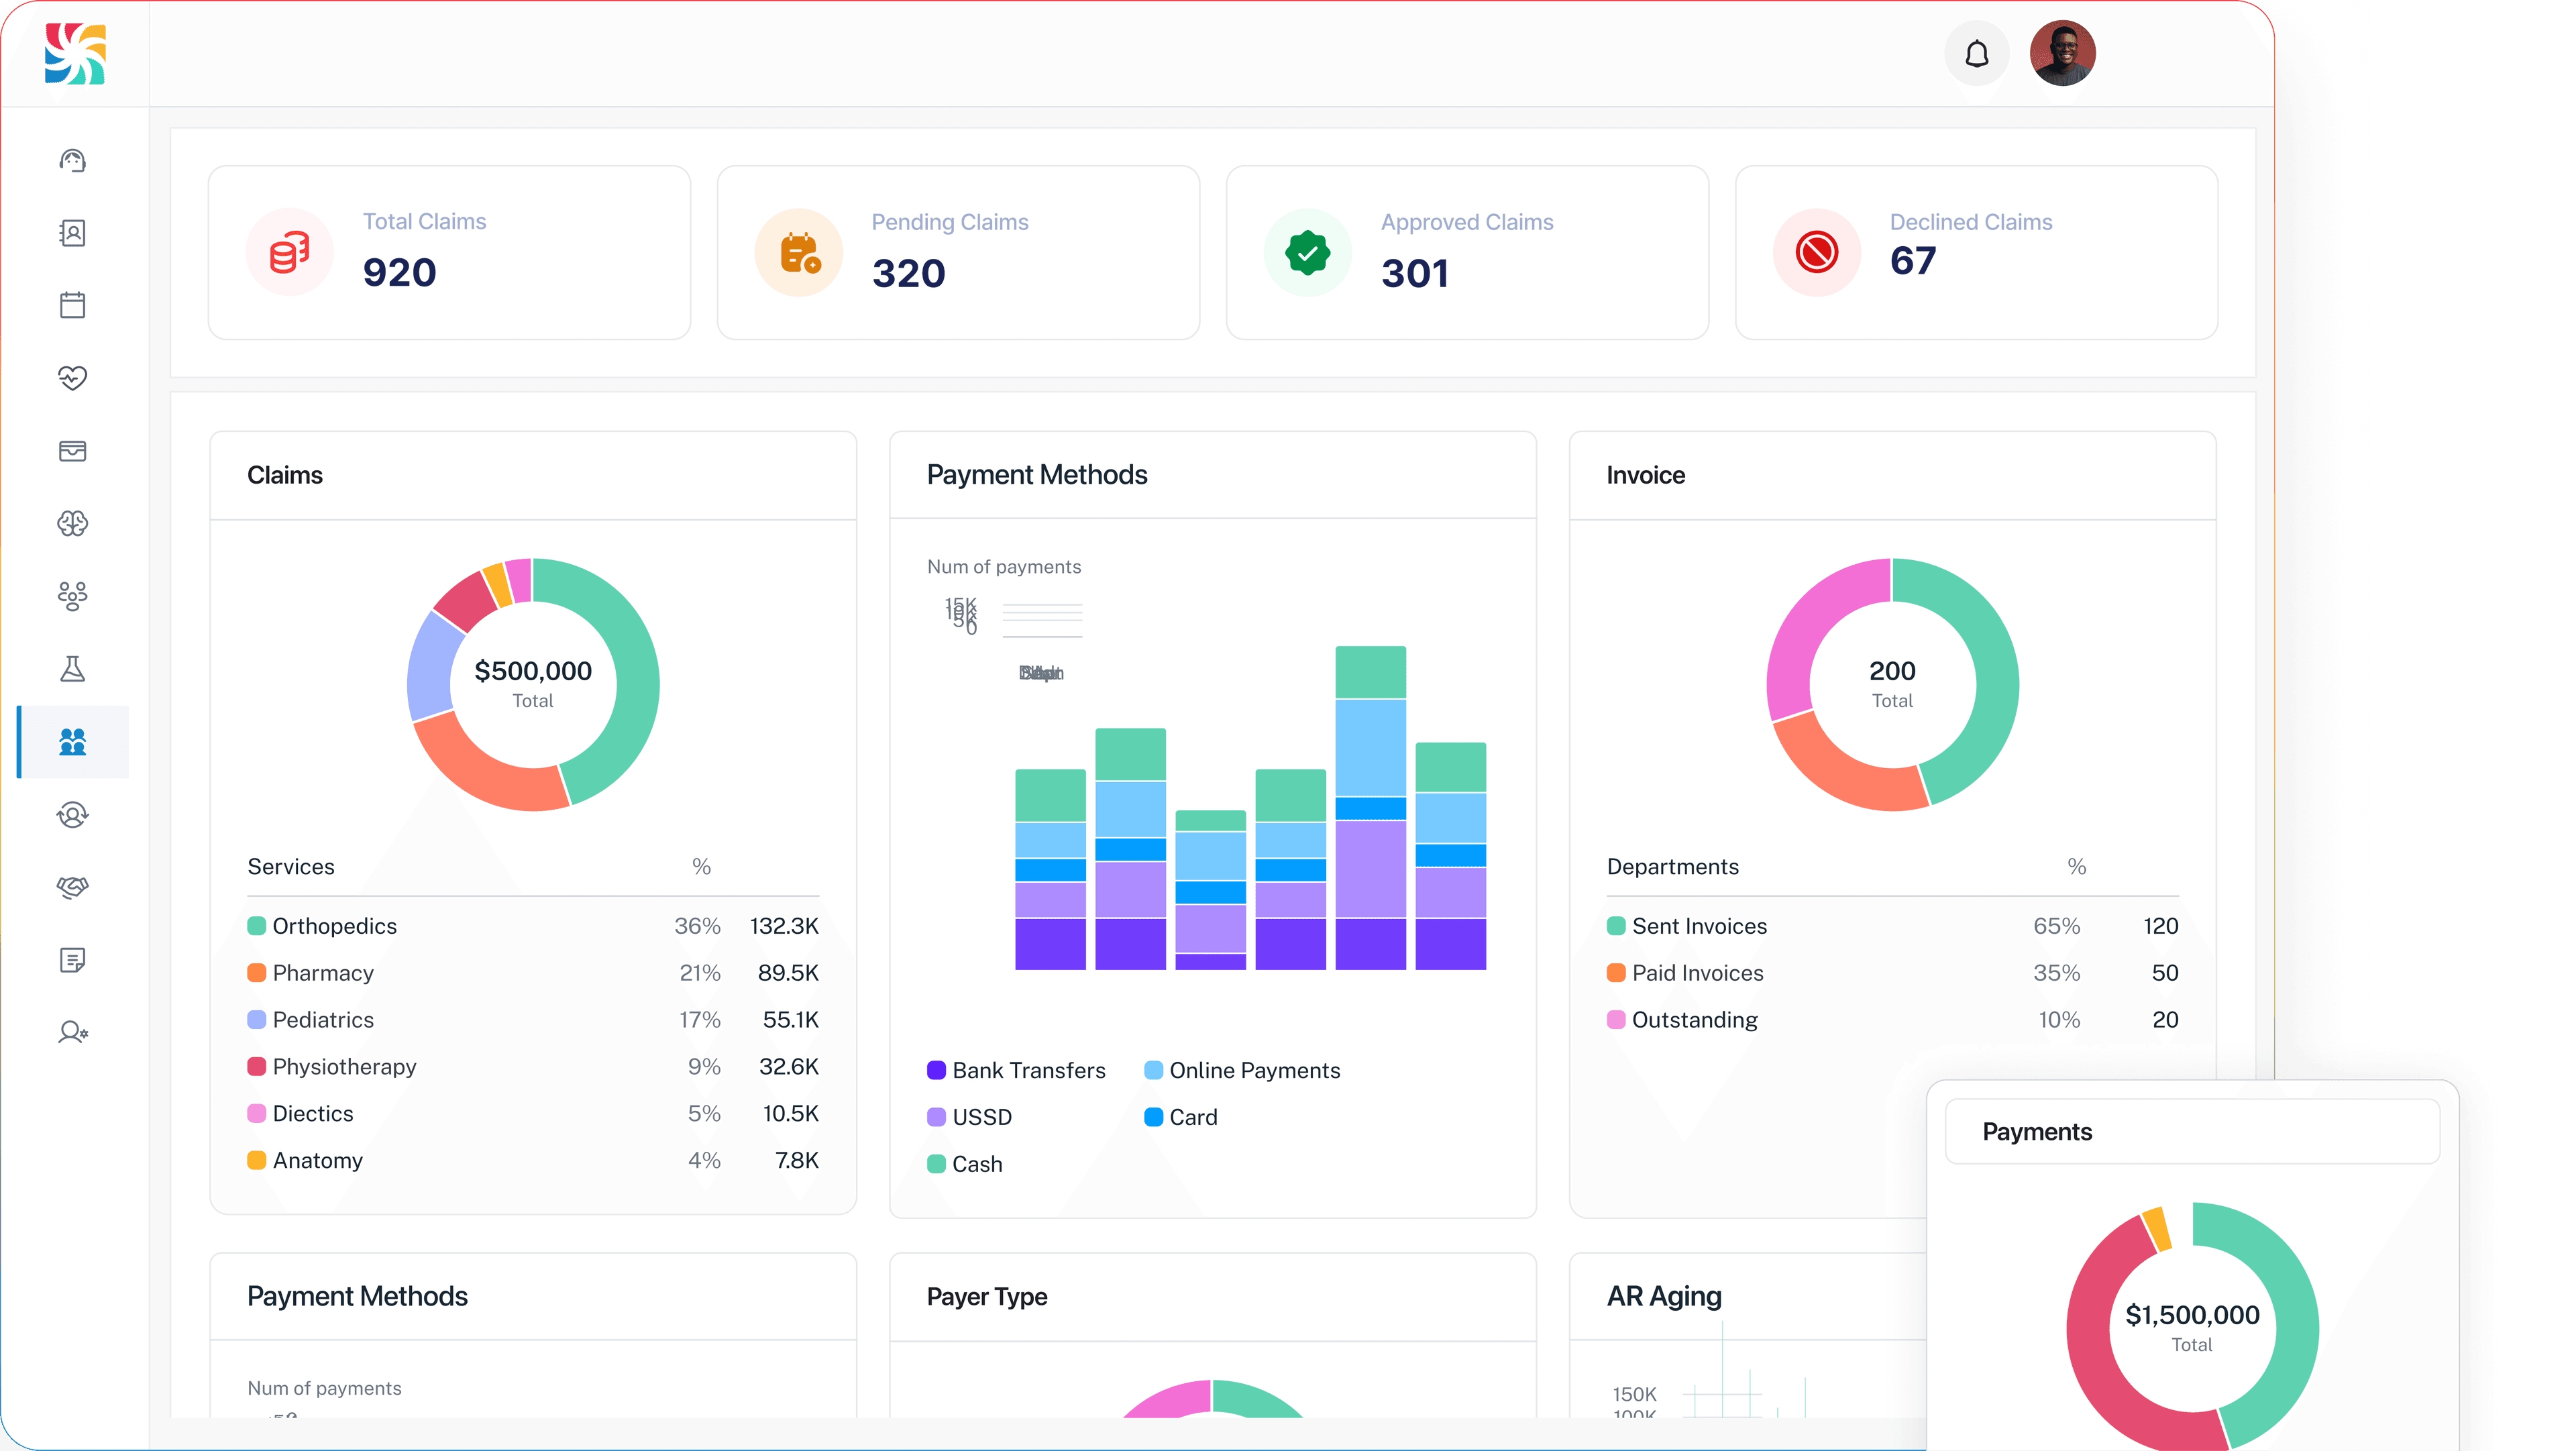The height and width of the screenshot is (1451, 2576).
Task: Select the heart health sidebar icon
Action: click(x=72, y=378)
